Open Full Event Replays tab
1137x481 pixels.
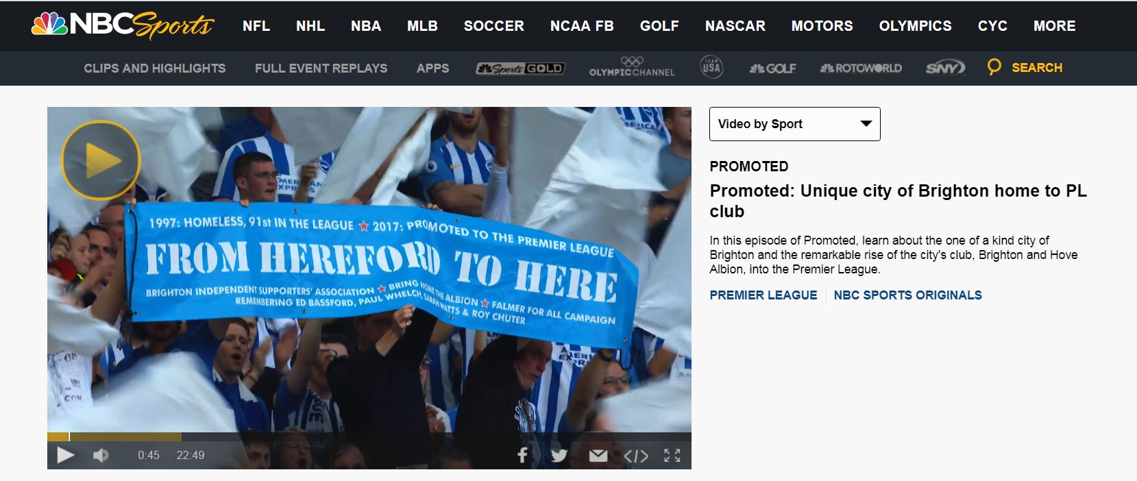321,69
